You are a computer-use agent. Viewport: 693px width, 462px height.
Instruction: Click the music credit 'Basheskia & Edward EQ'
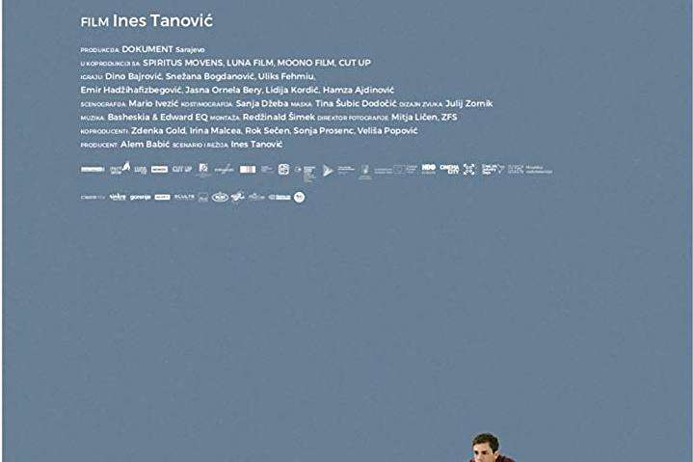[x=158, y=117]
